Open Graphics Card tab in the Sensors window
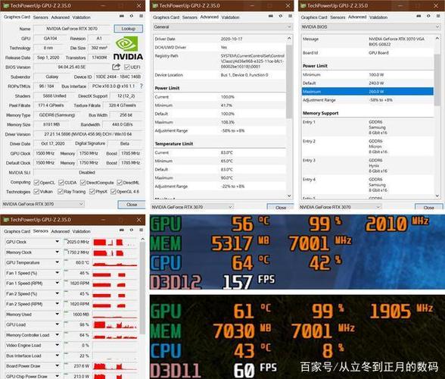The image size is (445, 379). click(x=17, y=231)
